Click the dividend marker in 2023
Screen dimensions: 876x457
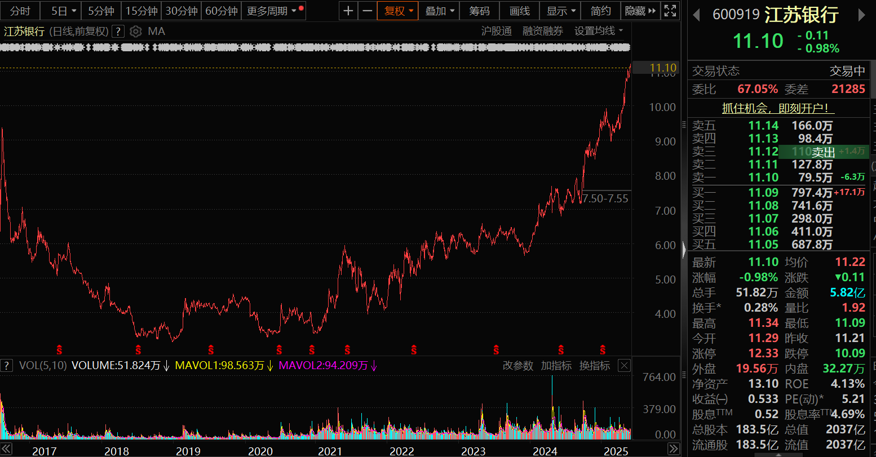click(496, 349)
